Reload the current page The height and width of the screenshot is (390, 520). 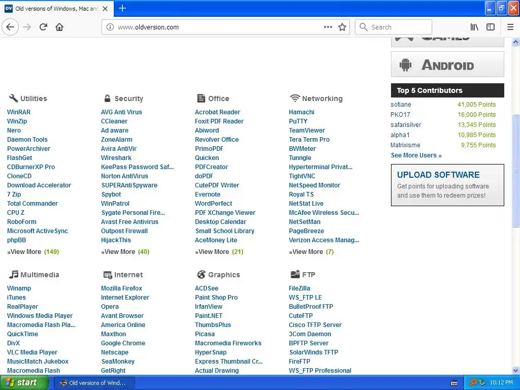(43, 27)
